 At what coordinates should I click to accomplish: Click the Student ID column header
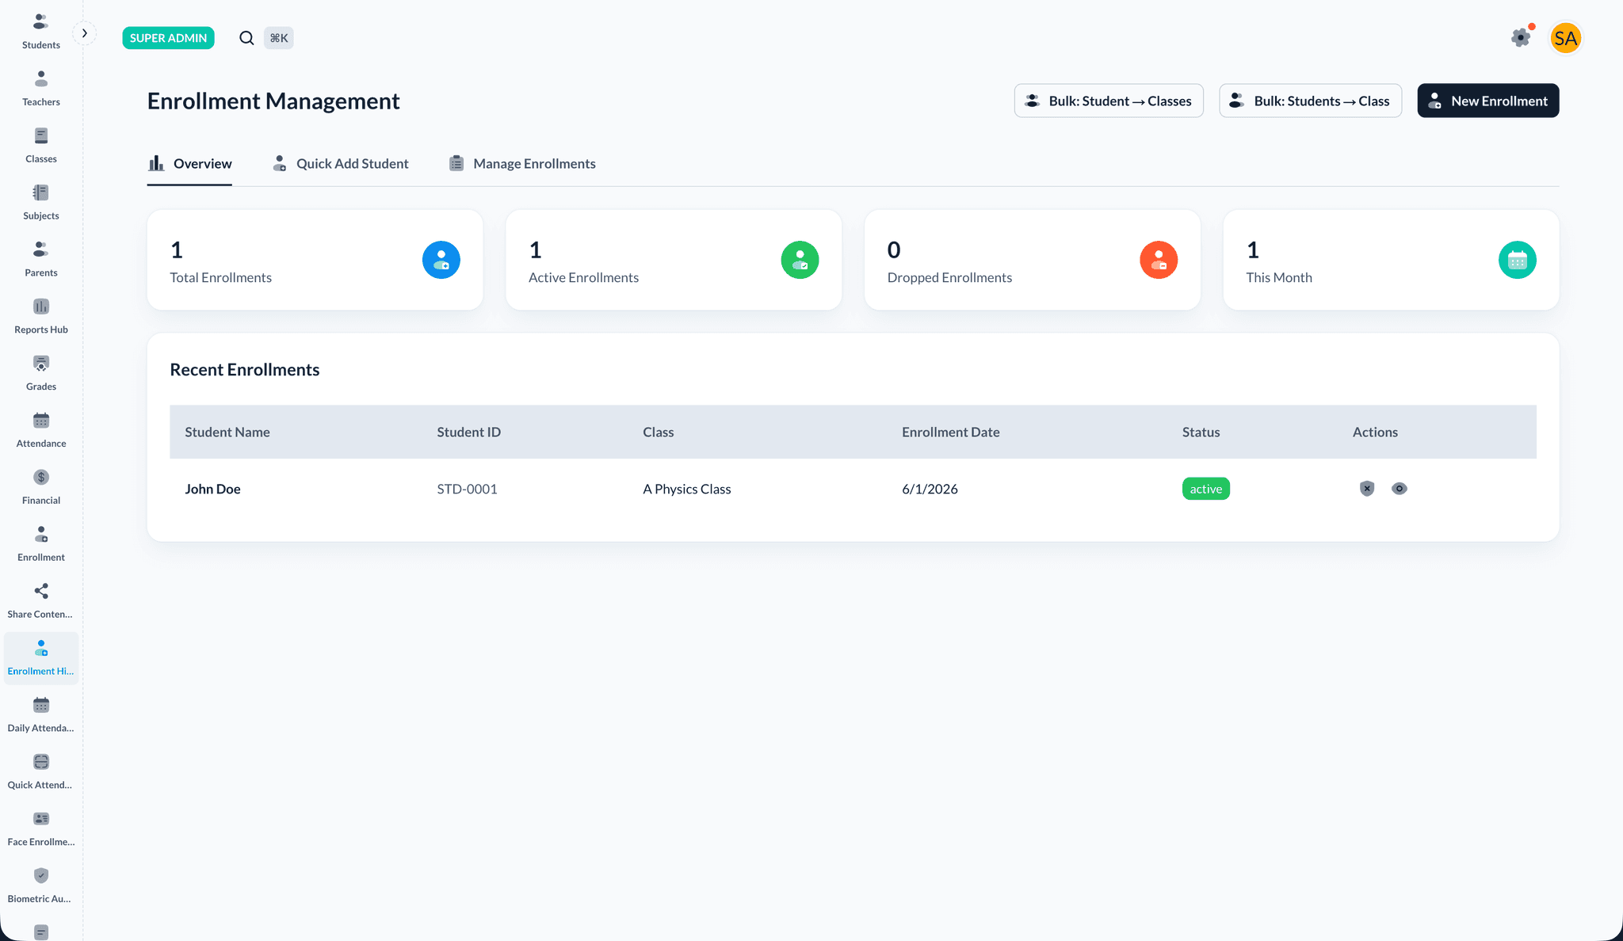(x=468, y=432)
